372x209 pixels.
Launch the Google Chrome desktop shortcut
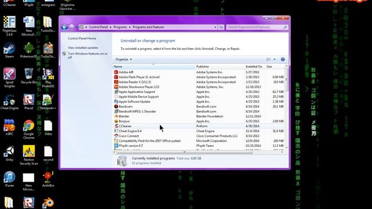28,129
